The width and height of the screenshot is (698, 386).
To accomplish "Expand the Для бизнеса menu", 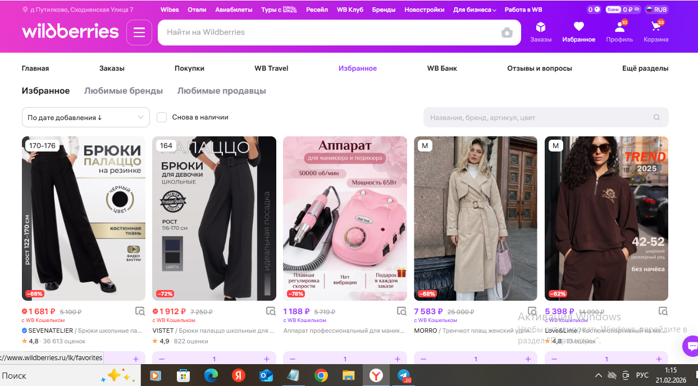I will [x=475, y=10].
